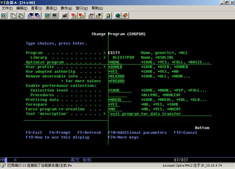Click the F24=More keys function key
Screen dimensions: 235x169
pos(123,137)
